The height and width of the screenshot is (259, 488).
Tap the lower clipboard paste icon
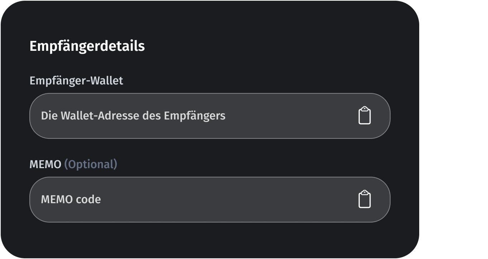364,199
